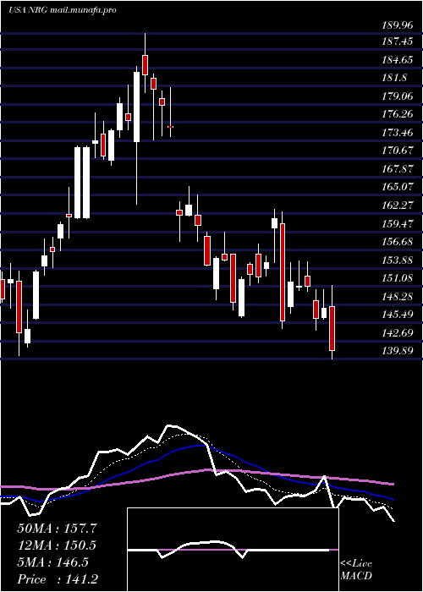Click the 142.69 price axis label
The height and width of the screenshot is (592, 423).
pyautogui.click(x=397, y=332)
